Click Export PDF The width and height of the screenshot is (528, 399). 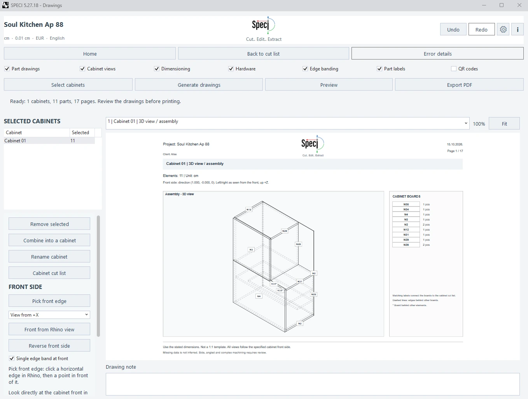(x=460, y=85)
